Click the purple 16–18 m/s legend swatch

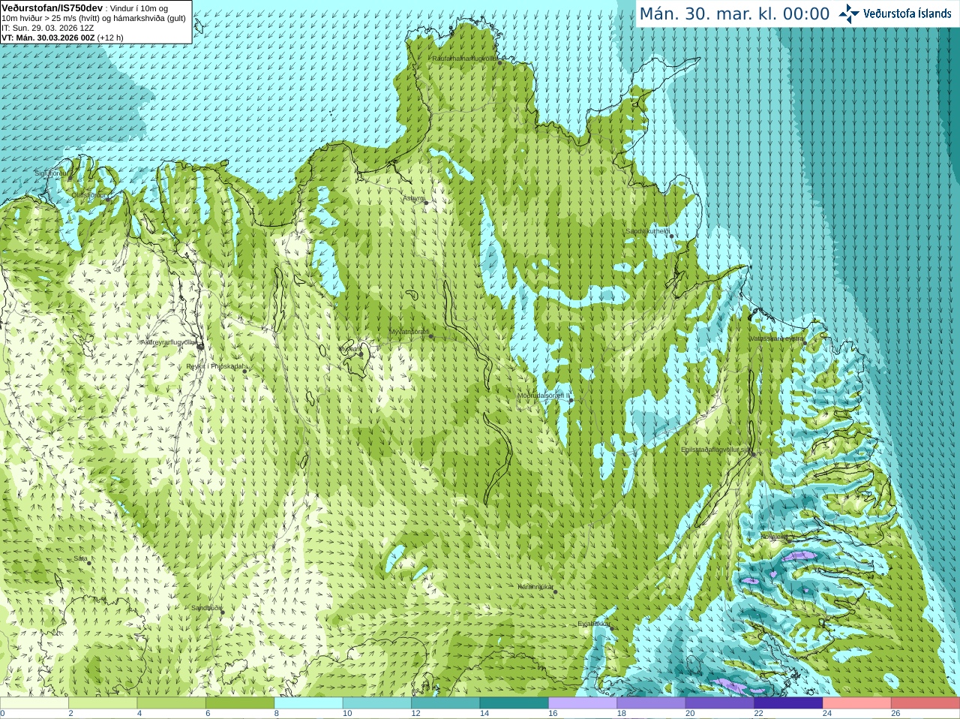(583, 703)
